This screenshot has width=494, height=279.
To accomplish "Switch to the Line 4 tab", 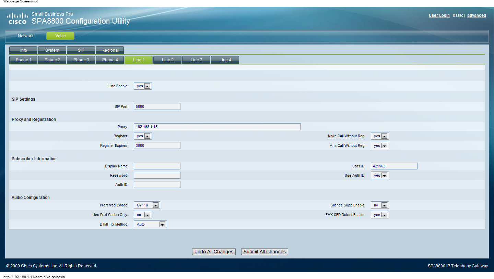I will pyautogui.click(x=225, y=60).
